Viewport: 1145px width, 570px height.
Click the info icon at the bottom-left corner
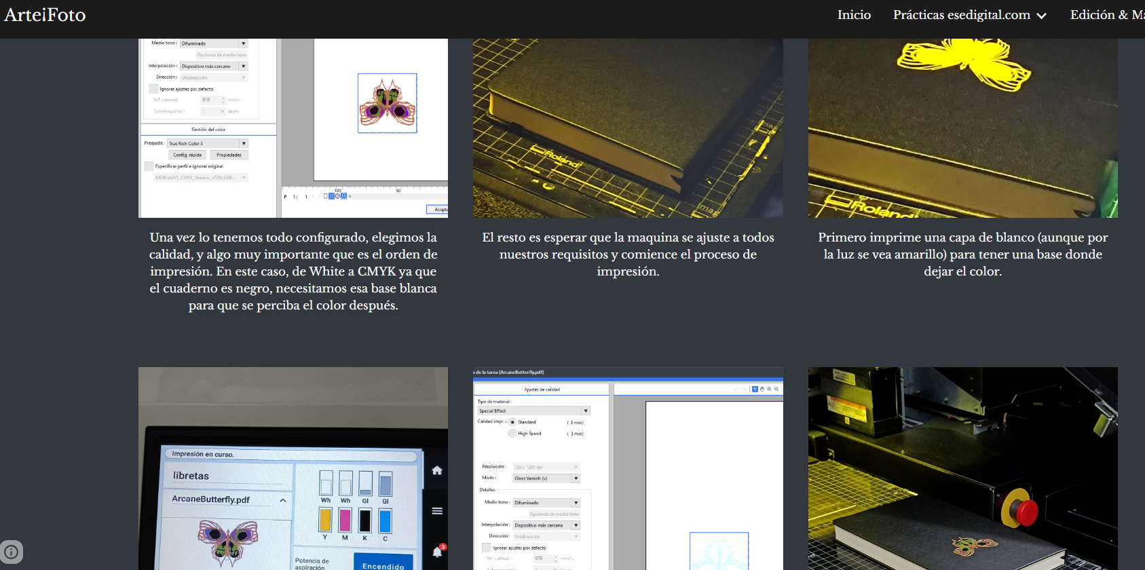pos(12,551)
